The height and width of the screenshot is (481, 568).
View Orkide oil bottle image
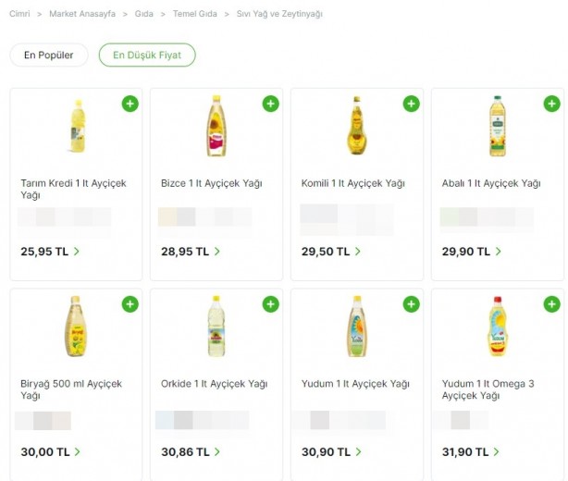point(216,327)
